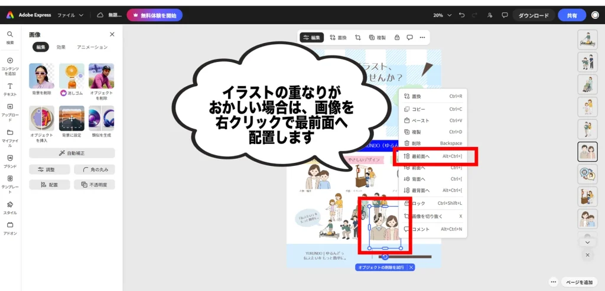Open page options three-dot menu at bottom

pos(553,282)
